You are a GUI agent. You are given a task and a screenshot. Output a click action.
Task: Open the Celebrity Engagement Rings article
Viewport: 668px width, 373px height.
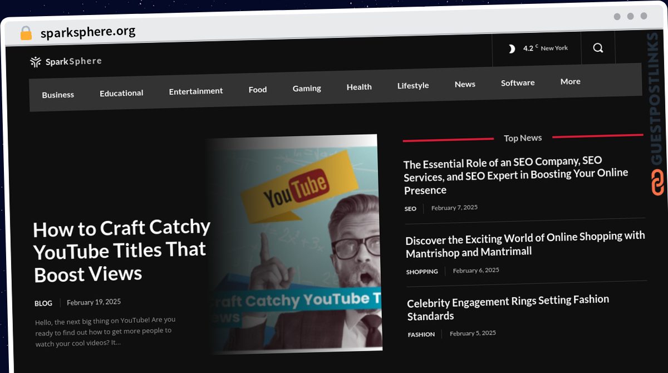tap(508, 308)
